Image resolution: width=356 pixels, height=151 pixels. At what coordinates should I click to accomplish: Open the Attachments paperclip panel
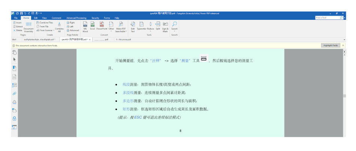click(x=15, y=93)
